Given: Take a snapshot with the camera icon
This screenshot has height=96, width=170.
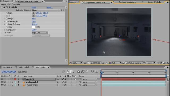Looking at the screenshot, I should [103, 63].
